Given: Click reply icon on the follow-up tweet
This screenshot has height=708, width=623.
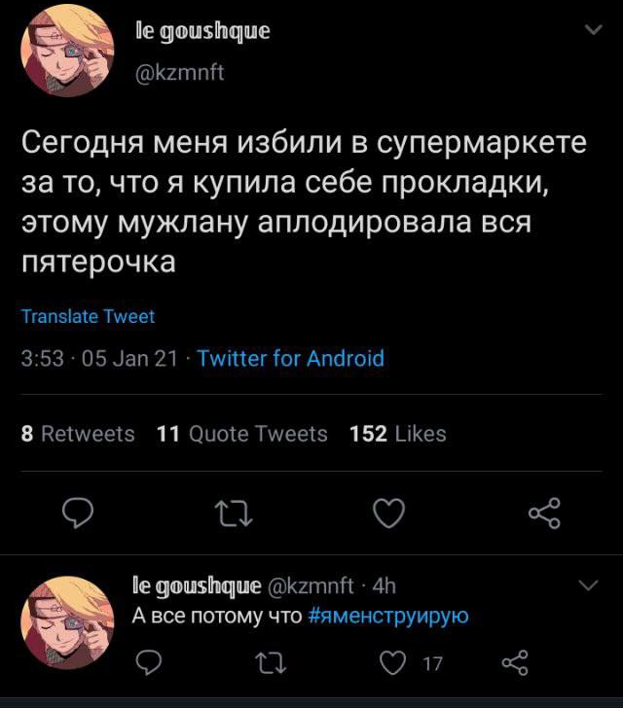Looking at the screenshot, I should pyautogui.click(x=147, y=663).
